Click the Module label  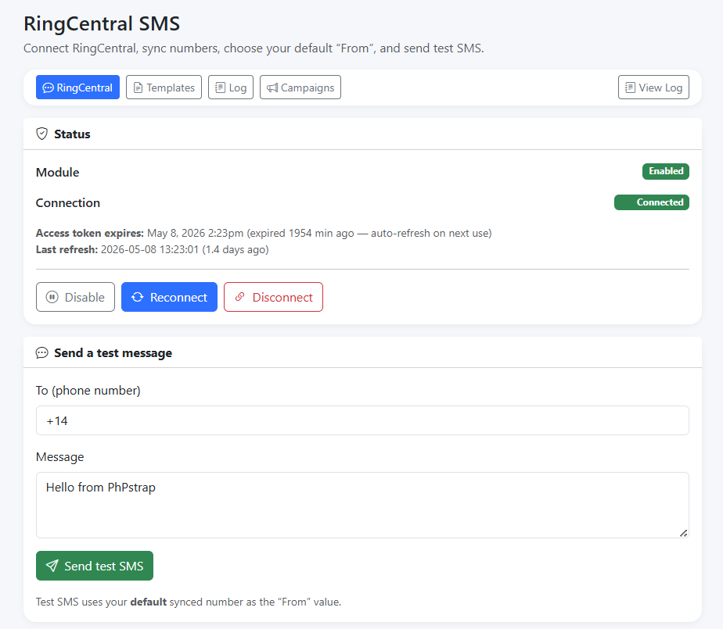pyautogui.click(x=58, y=172)
